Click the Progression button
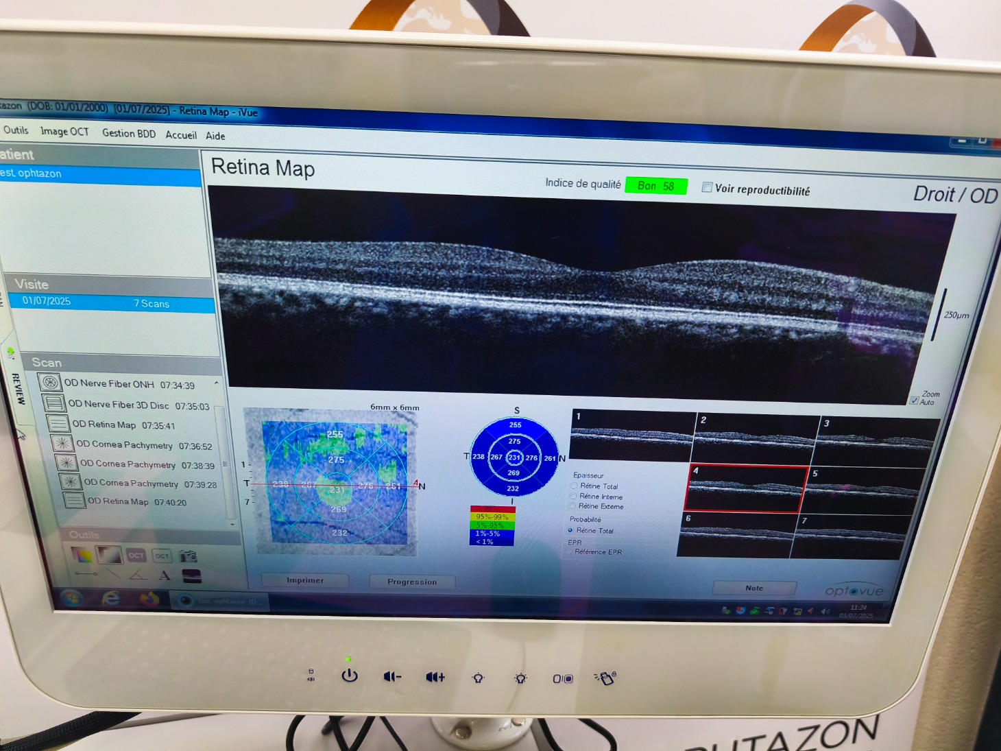The height and width of the screenshot is (751, 1001). coord(412,582)
